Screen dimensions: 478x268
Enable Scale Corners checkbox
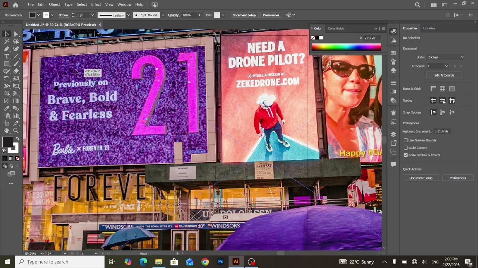coord(406,148)
